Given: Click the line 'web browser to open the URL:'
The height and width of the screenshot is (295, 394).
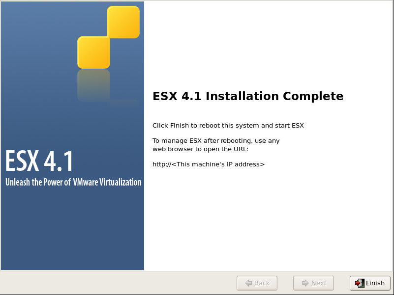Looking at the screenshot, I should click(200, 149).
